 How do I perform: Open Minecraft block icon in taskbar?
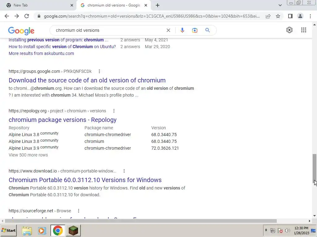coord(73,231)
